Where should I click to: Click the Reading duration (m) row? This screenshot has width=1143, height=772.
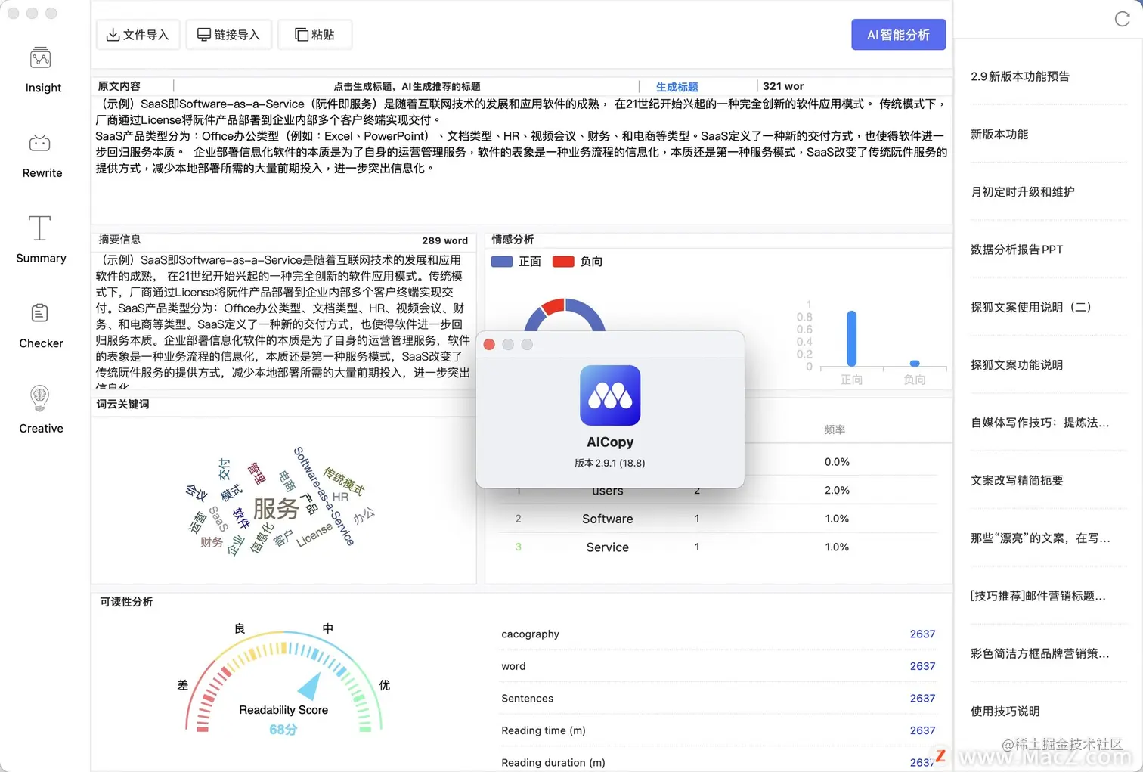718,762
